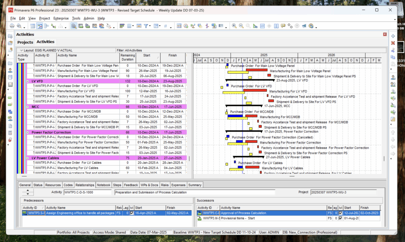
Task: Click the Filter funnel icon
Action: point(146,26)
